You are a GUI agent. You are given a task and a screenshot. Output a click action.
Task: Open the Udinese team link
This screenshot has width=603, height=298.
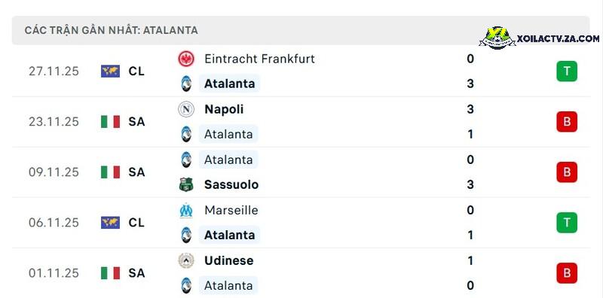[x=229, y=260]
